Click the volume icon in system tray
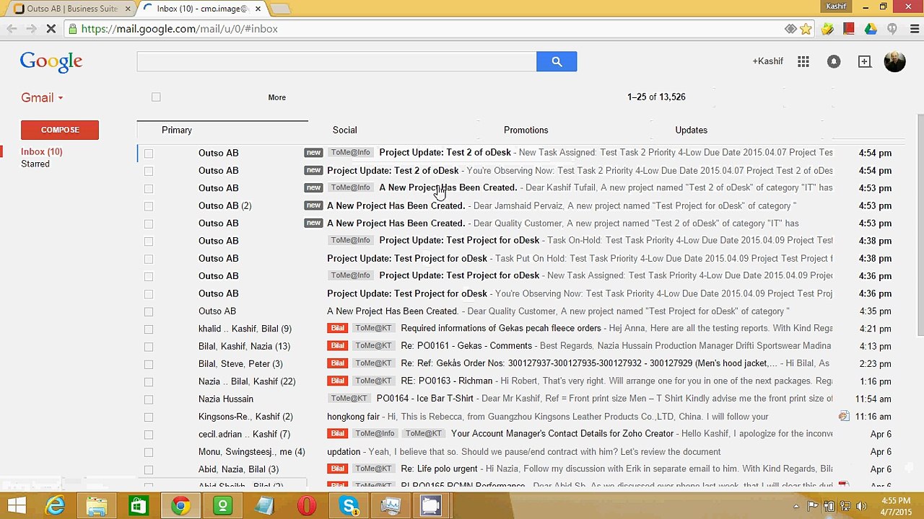 860,506
